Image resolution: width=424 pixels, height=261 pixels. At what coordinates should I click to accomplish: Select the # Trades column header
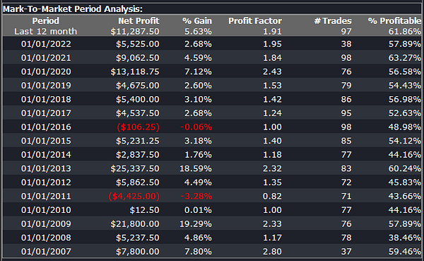[x=333, y=21]
